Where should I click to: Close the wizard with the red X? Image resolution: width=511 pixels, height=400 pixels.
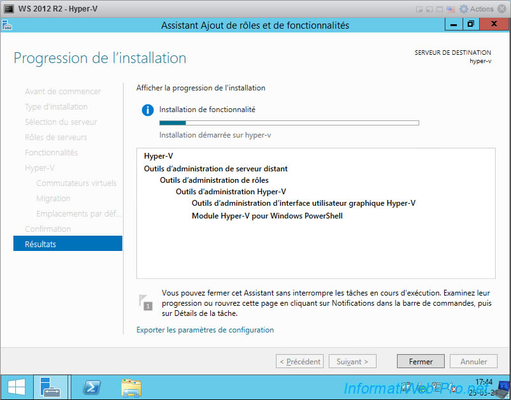coord(494,24)
